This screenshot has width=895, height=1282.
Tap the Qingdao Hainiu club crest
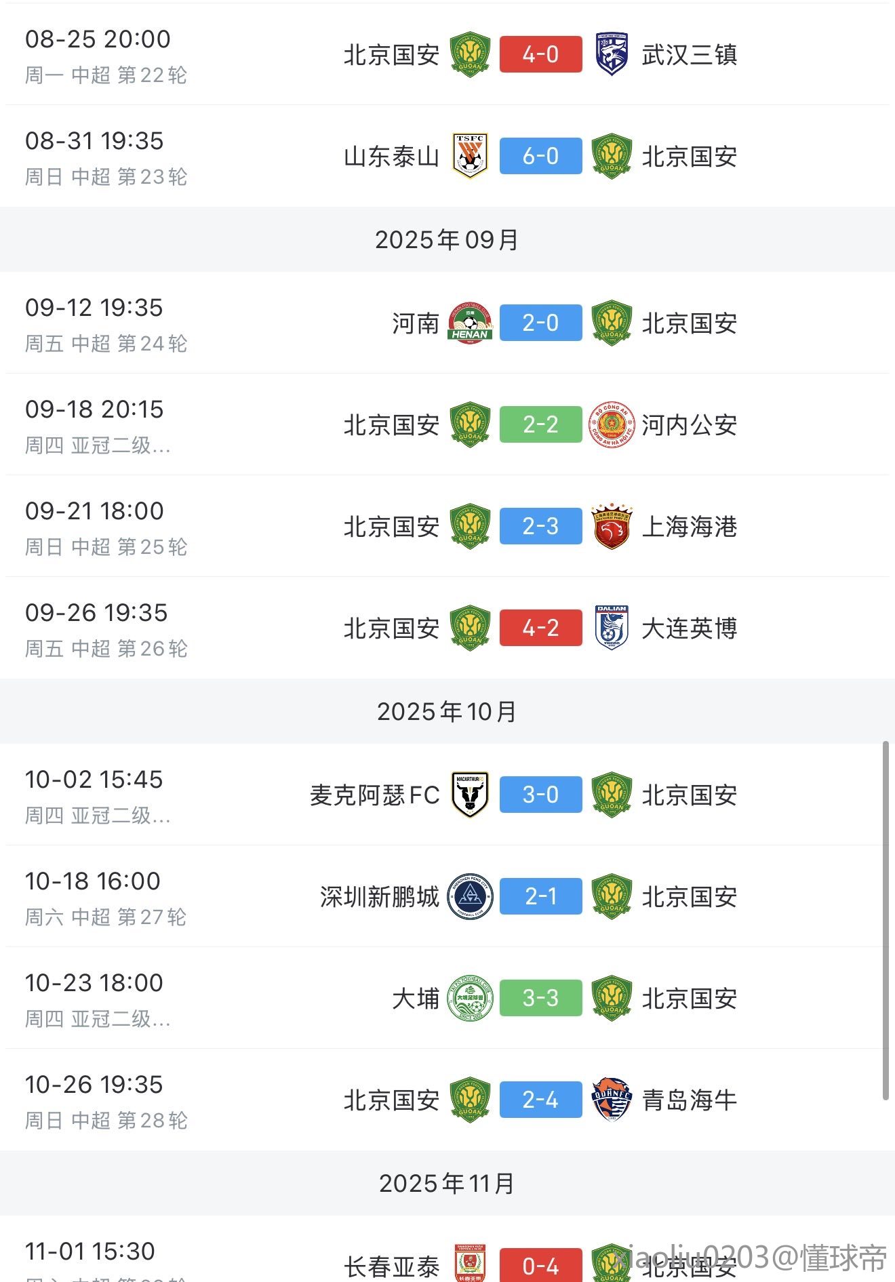click(x=612, y=1100)
